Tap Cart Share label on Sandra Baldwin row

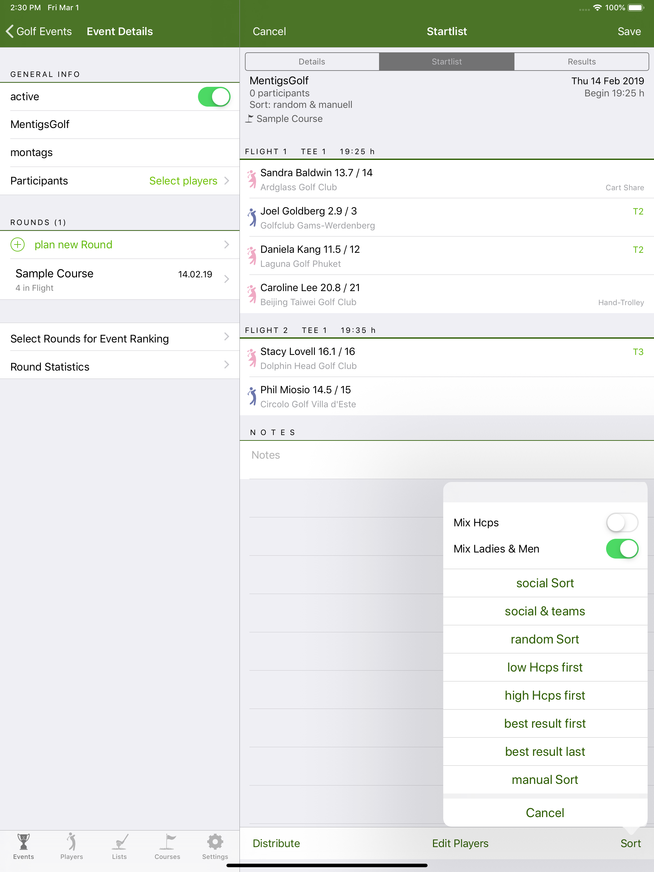624,188
